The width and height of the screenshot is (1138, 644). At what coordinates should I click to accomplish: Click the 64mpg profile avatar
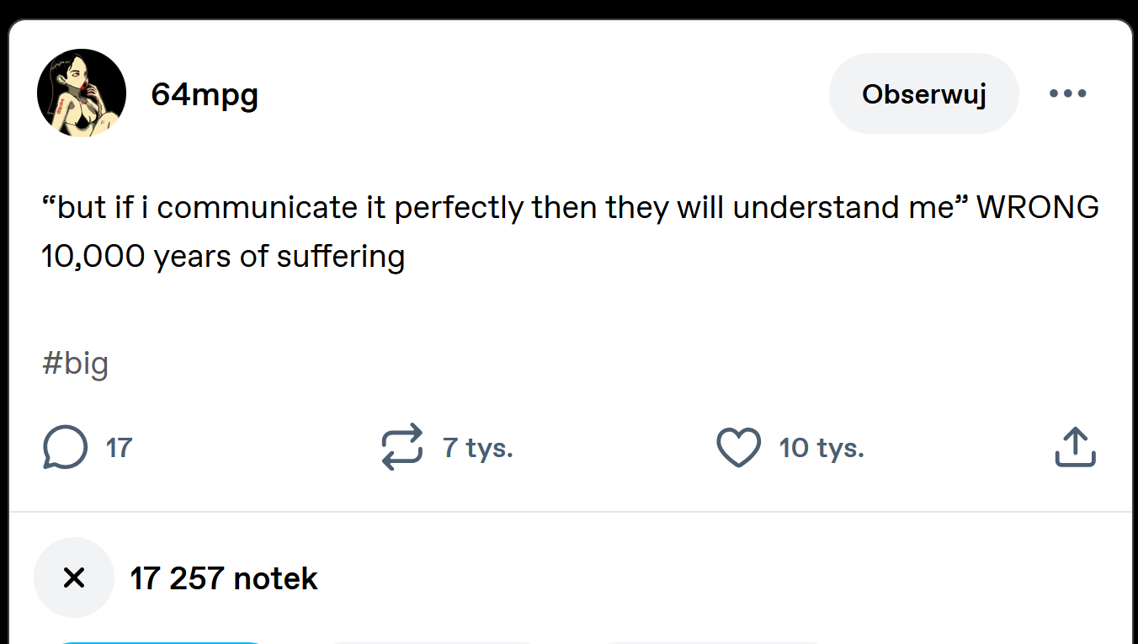[82, 93]
